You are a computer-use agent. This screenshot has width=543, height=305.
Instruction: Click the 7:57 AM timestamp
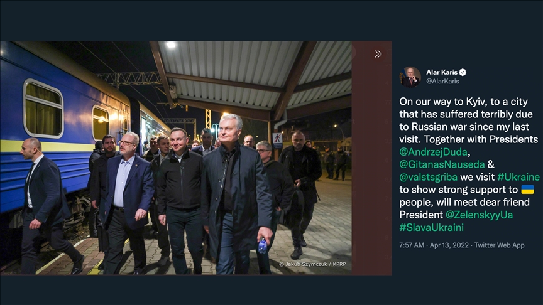click(412, 245)
